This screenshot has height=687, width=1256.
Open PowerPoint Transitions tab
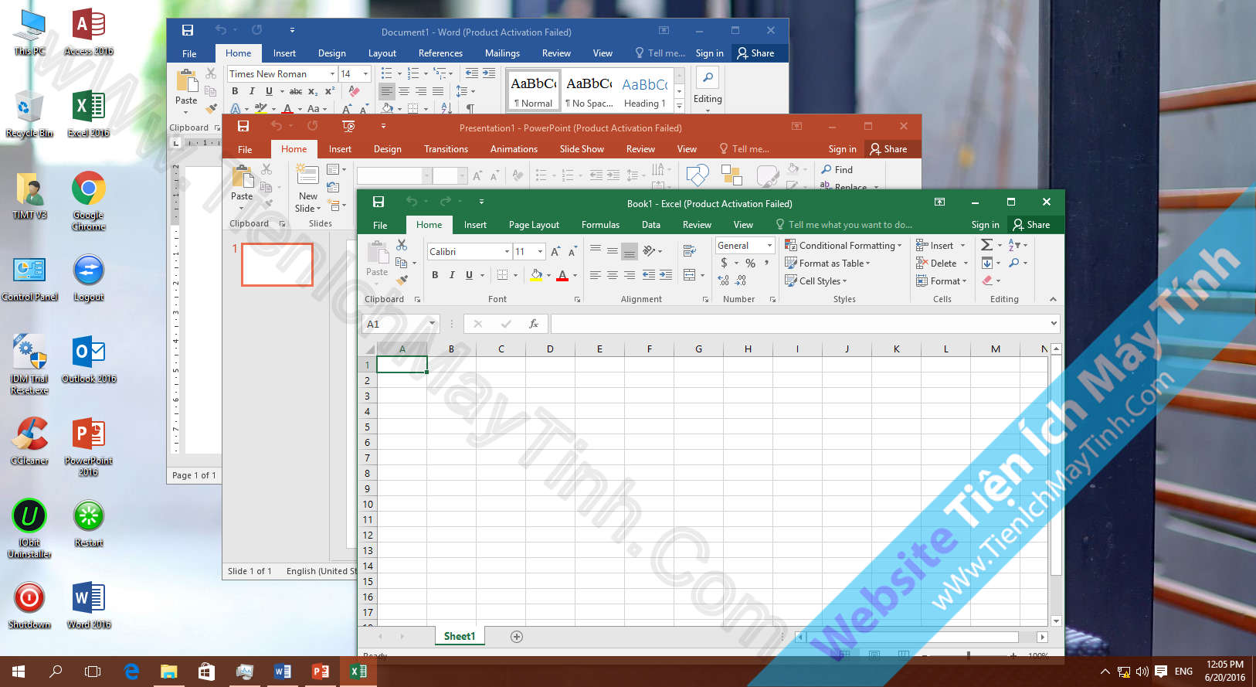(x=446, y=149)
